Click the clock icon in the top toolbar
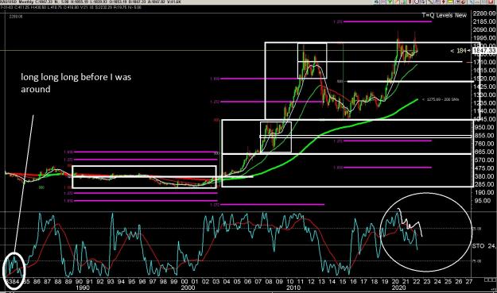This screenshot has height=293, width=497. [x=417, y=2]
